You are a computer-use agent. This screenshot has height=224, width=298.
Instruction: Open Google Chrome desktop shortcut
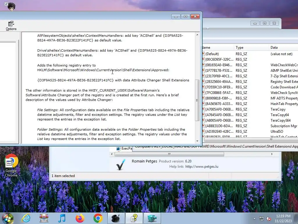tap(11, 165)
